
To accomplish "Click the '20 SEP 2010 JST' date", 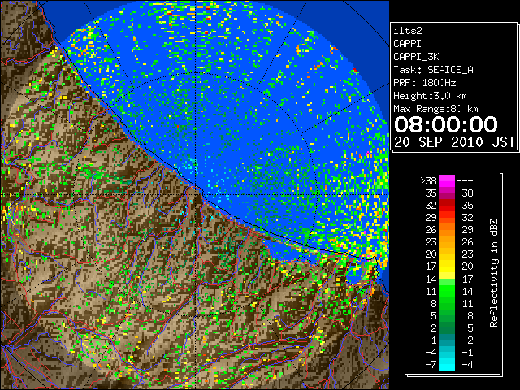I will (x=454, y=142).
